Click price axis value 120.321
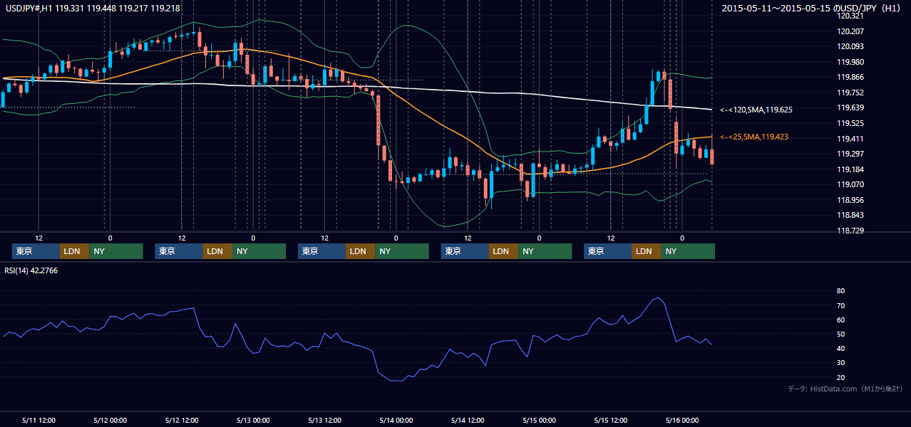Screen dimensions: 911x427 coord(850,16)
